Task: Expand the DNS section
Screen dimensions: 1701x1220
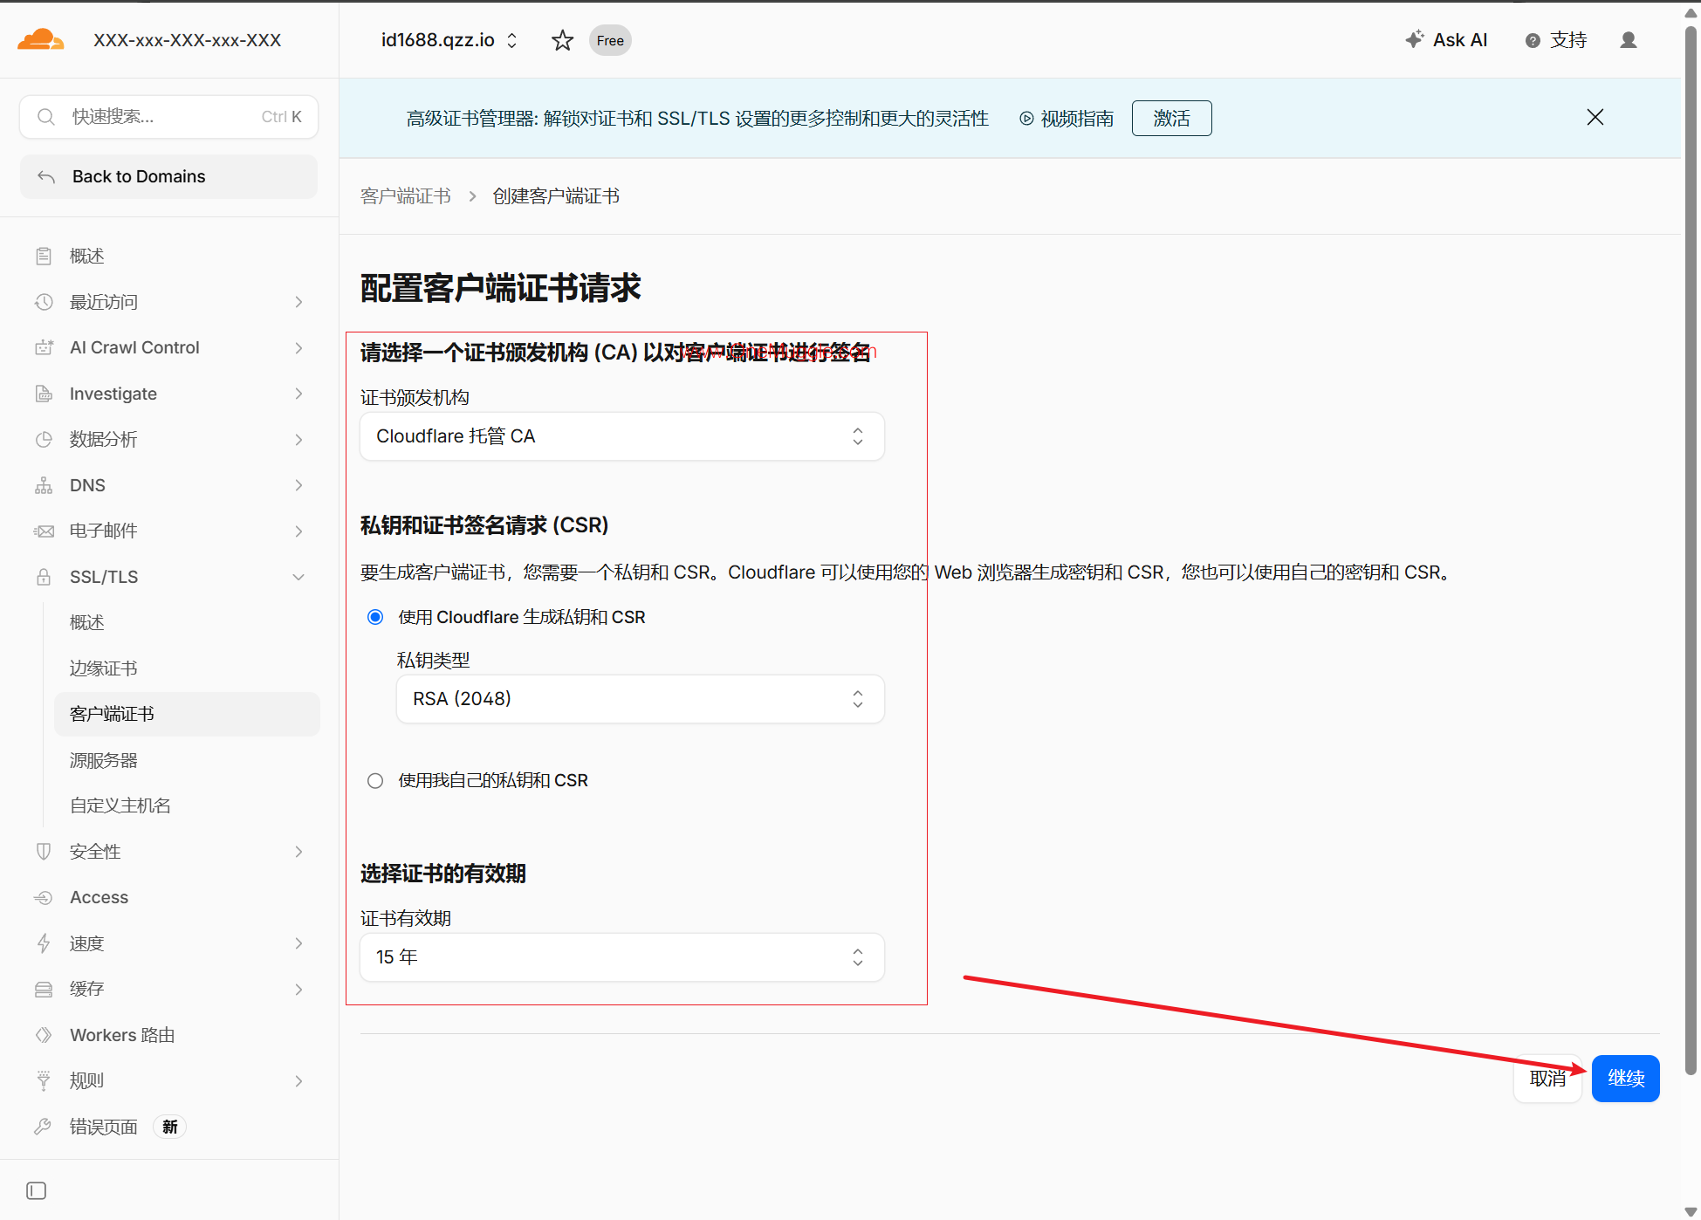Action: point(298,485)
